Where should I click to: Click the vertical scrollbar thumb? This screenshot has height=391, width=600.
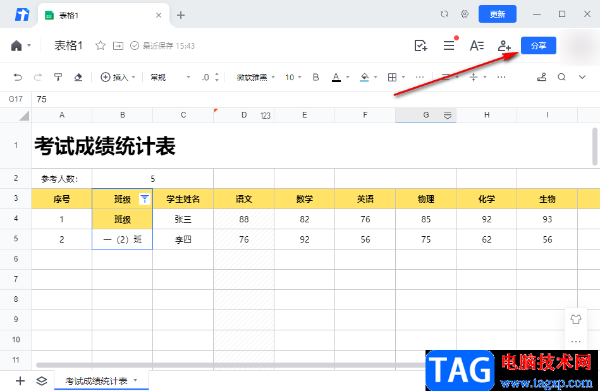[x=595, y=147]
